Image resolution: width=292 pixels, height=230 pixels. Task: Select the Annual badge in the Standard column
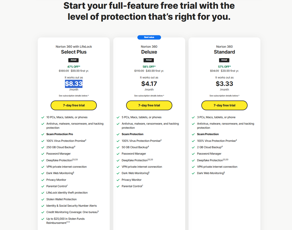tap(224, 60)
